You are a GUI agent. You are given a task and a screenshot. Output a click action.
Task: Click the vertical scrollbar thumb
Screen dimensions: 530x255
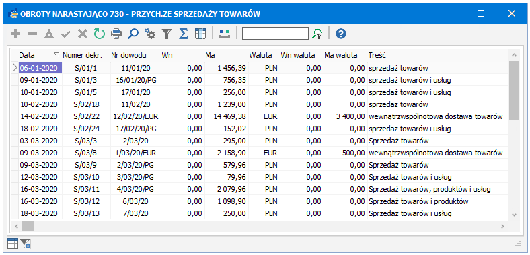click(x=514, y=90)
